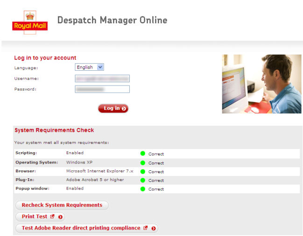This screenshot has height=236, width=303.
Task: Open the Language dropdown showing English
Action: point(89,67)
